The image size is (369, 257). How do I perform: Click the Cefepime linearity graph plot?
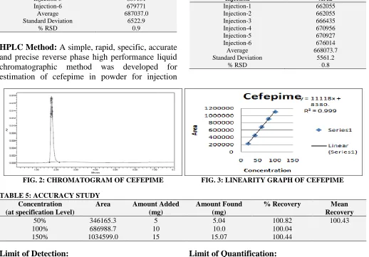click(x=274, y=132)
